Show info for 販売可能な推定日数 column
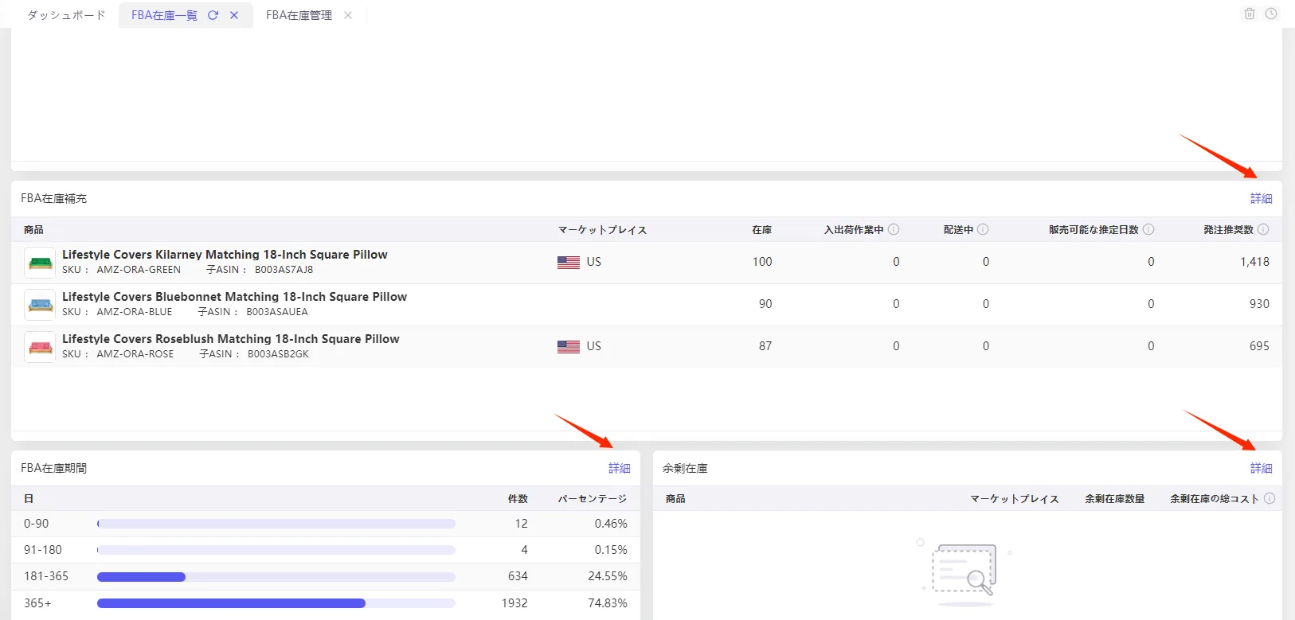 (x=1148, y=229)
